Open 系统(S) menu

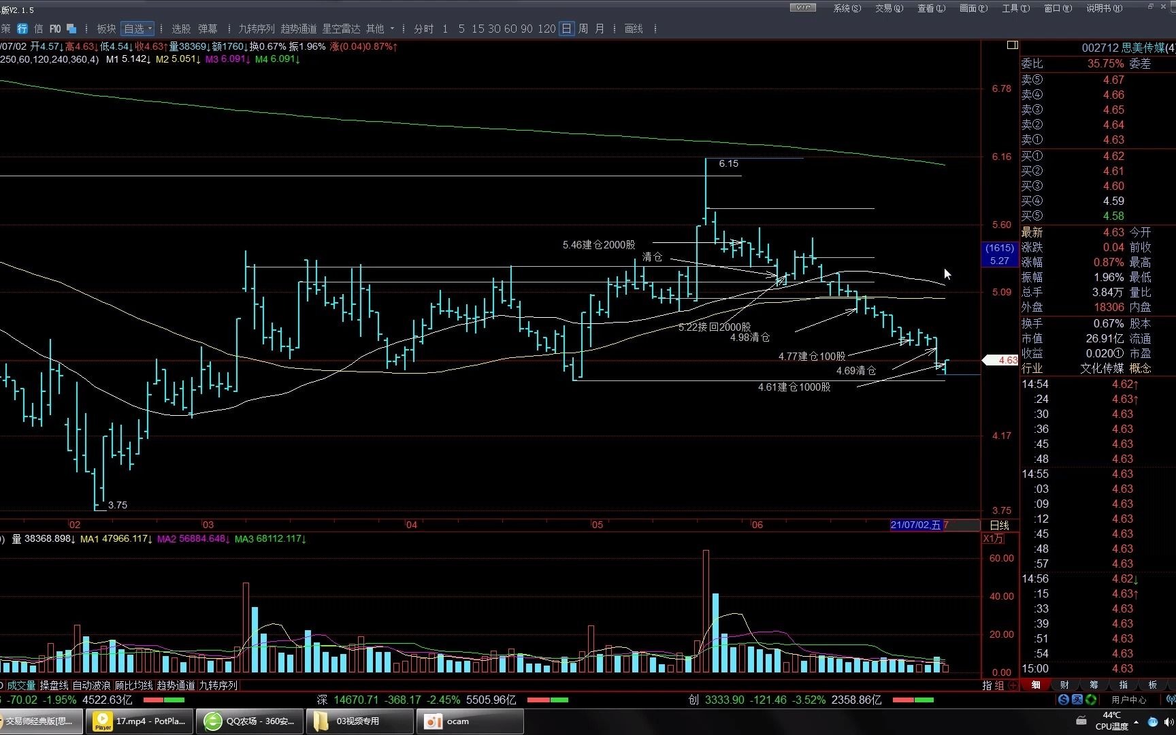tap(847, 8)
